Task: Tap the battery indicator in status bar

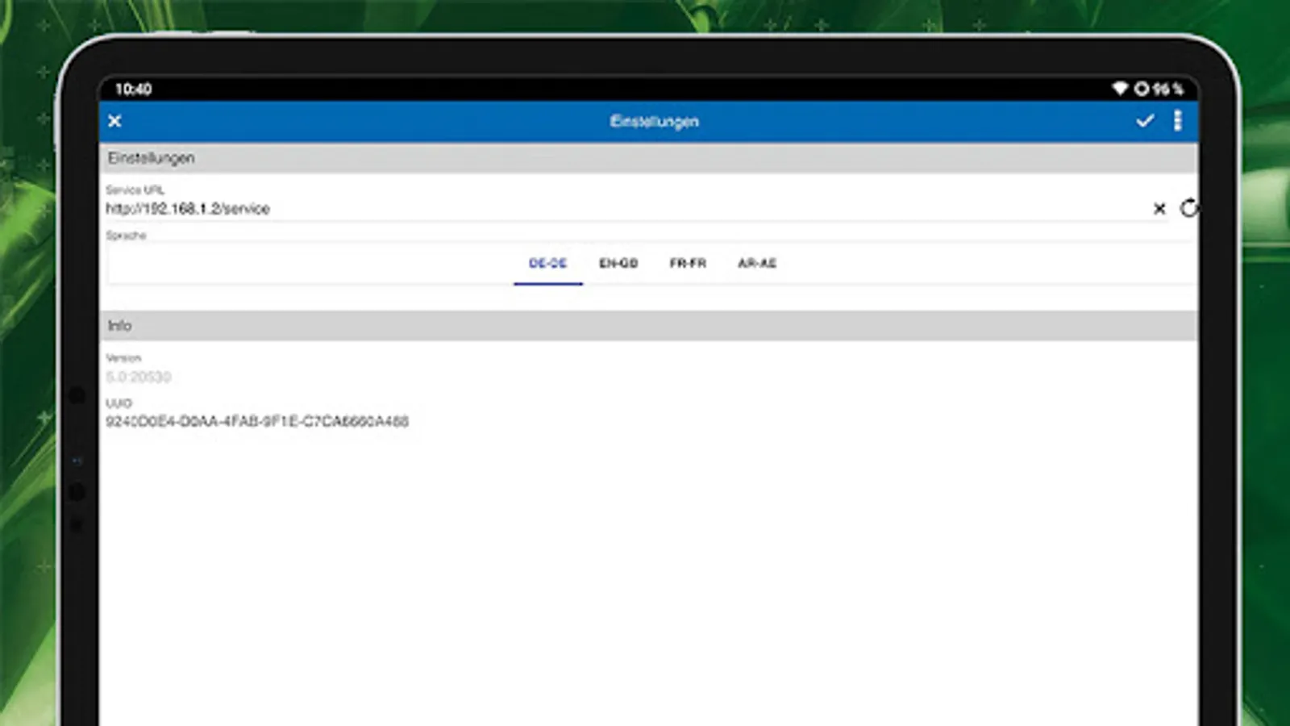Action: (1159, 89)
